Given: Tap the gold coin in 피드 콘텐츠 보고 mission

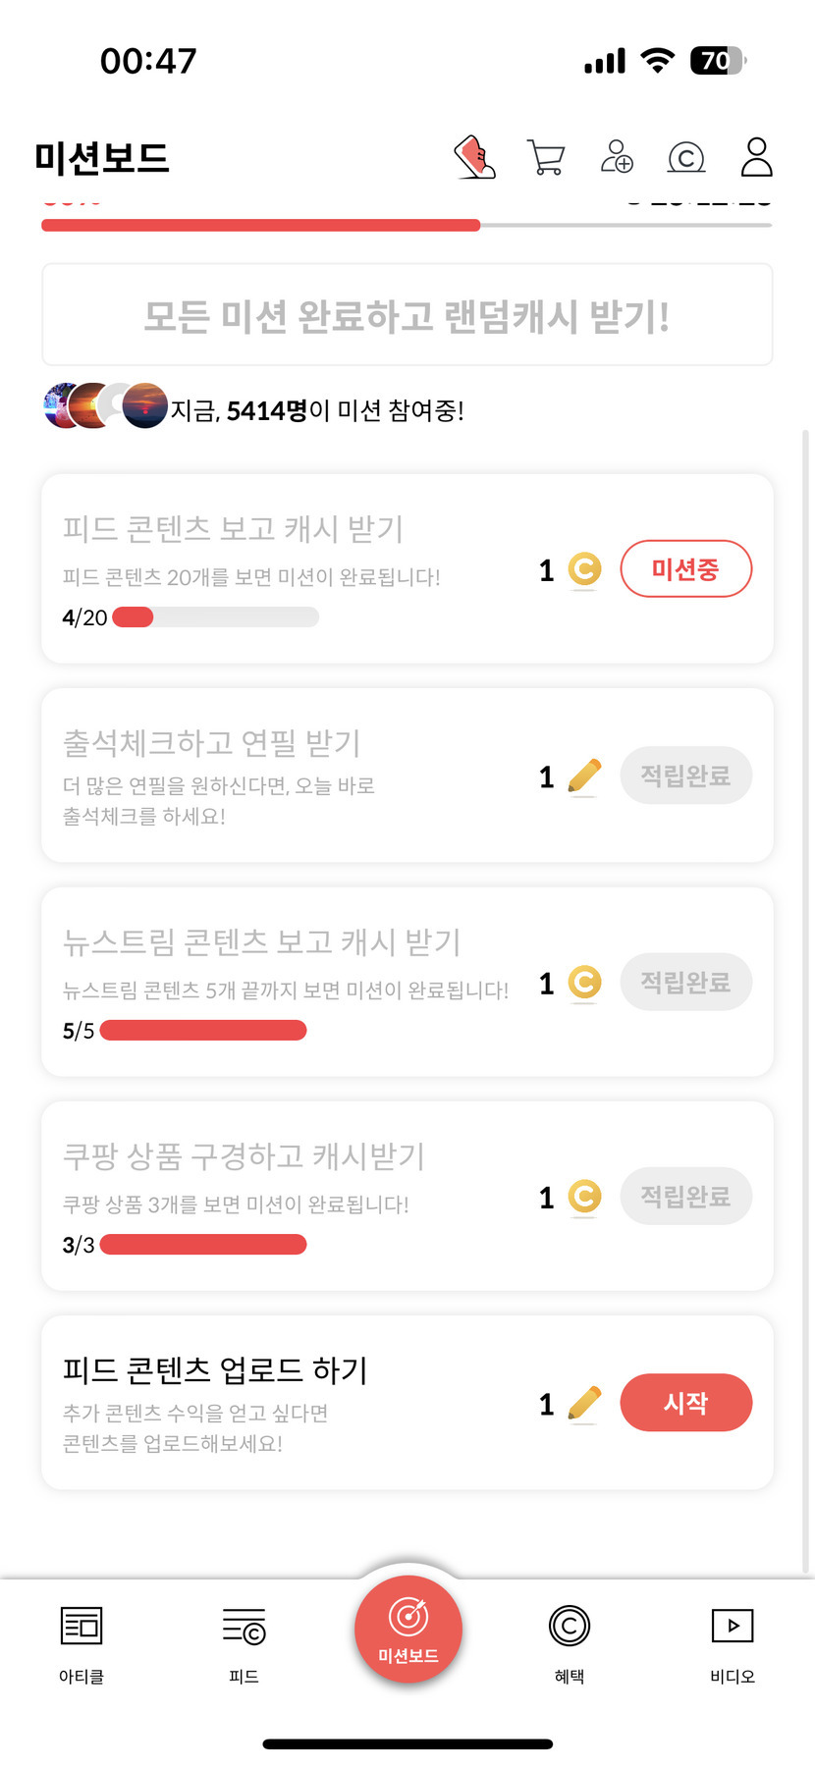Looking at the screenshot, I should (x=584, y=569).
